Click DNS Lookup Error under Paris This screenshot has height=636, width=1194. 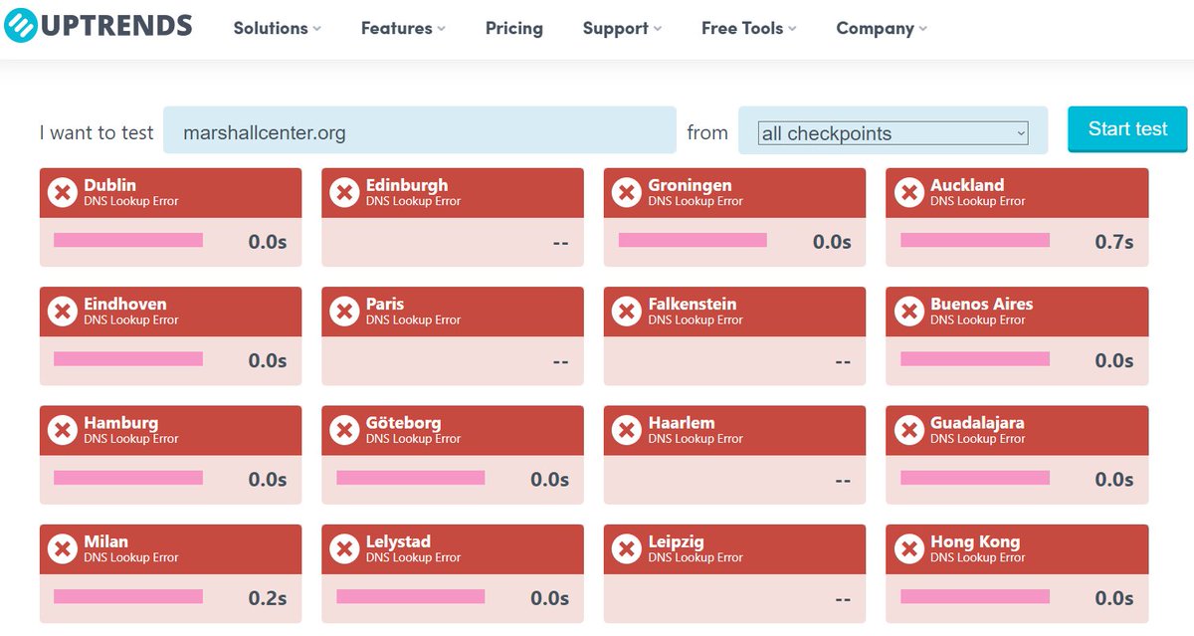click(413, 320)
